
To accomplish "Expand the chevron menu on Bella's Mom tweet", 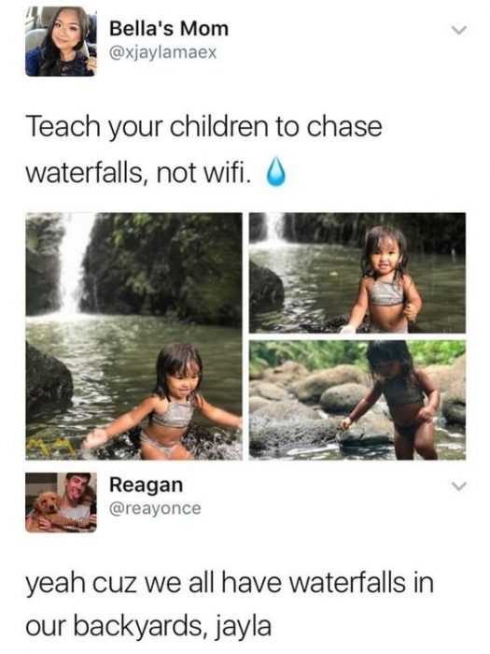I will tap(459, 31).
